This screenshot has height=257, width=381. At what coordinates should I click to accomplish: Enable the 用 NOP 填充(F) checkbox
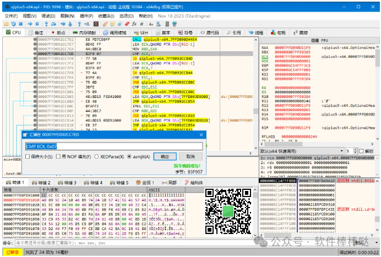[x=58, y=157]
